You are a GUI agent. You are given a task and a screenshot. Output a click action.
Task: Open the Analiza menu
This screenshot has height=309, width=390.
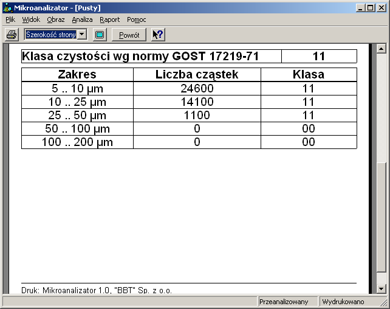coord(82,19)
